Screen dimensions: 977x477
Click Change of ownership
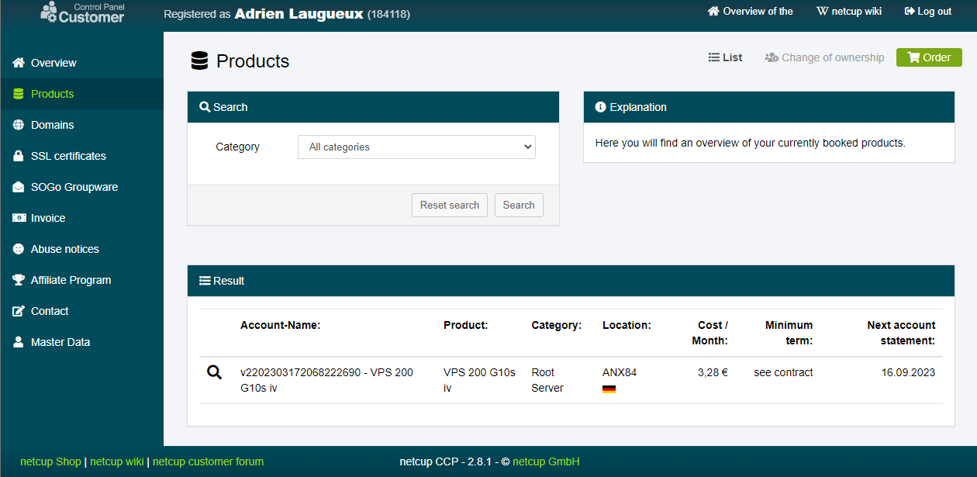click(824, 57)
